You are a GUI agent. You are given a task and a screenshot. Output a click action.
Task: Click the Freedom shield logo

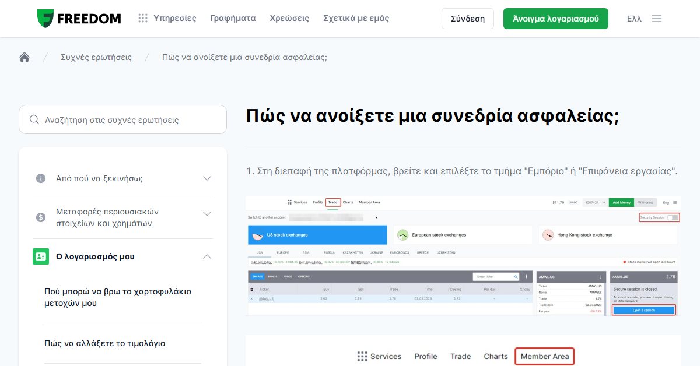(x=45, y=19)
